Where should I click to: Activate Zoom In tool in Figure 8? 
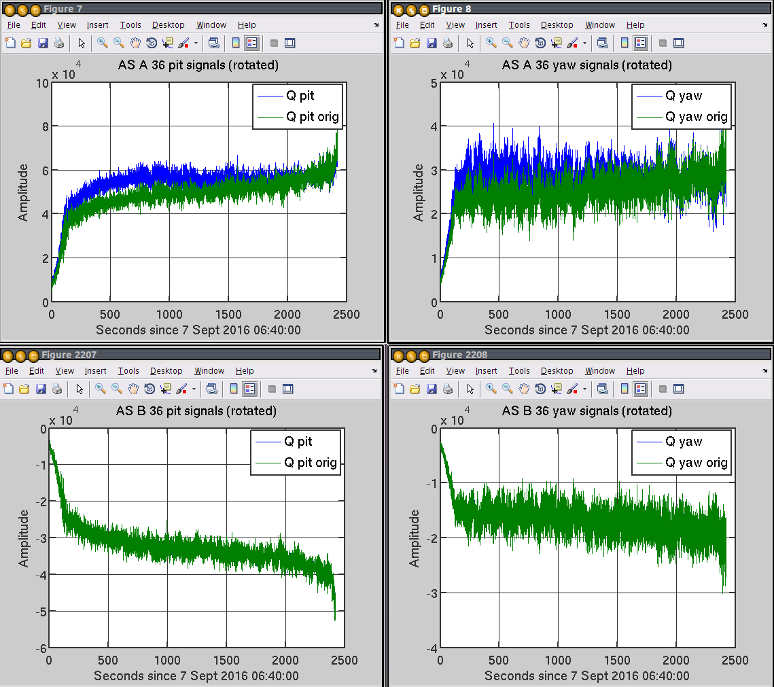[x=491, y=43]
